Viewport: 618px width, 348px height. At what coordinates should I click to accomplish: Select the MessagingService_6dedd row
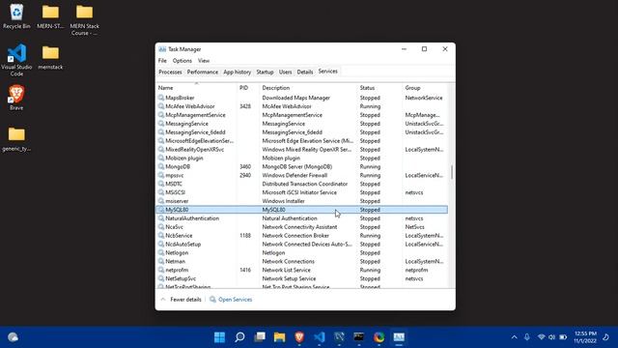(x=302, y=132)
